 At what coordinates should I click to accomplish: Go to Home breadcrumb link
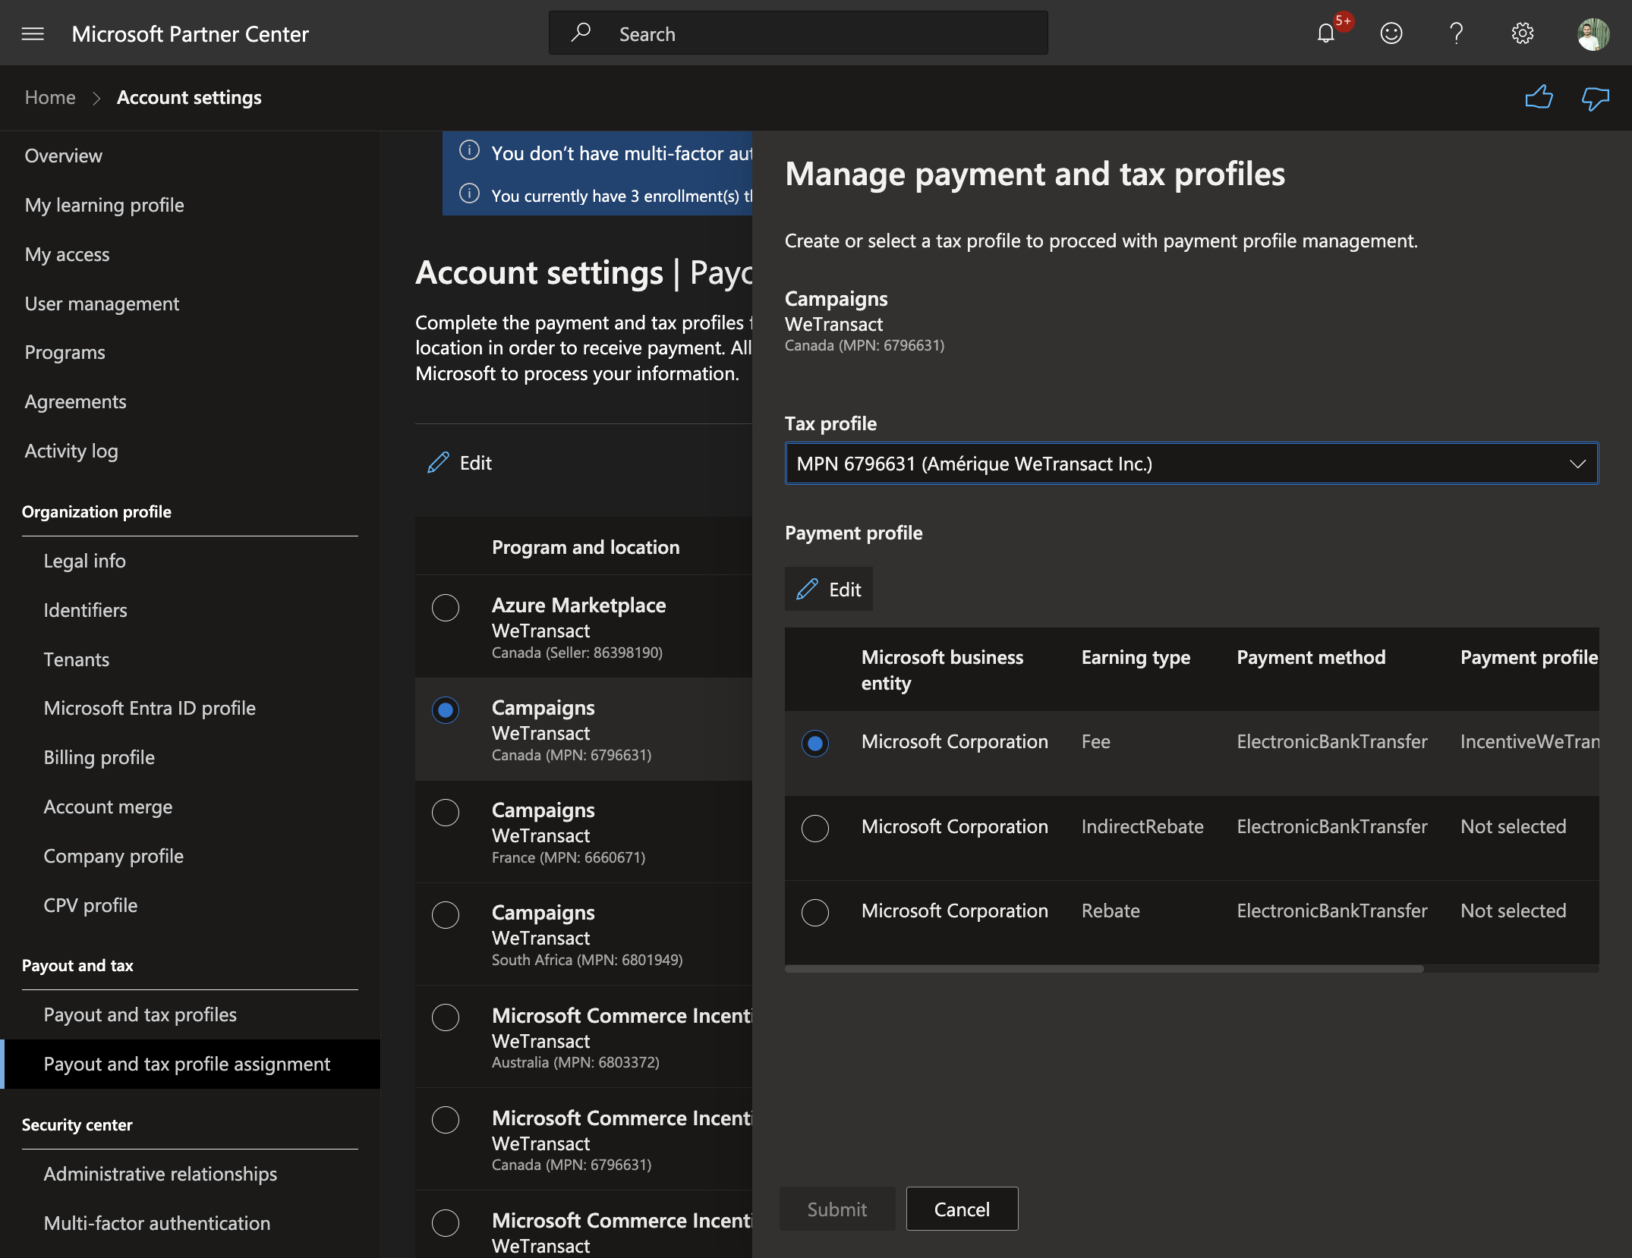point(50,97)
